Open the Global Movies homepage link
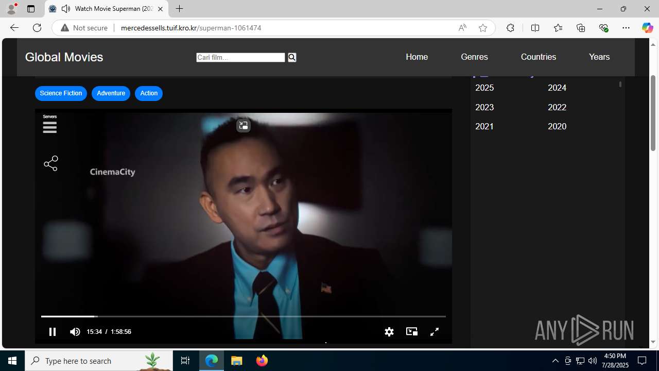 (x=64, y=57)
